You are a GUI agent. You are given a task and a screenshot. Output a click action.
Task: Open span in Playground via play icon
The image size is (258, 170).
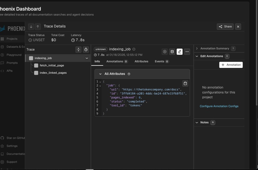point(165,51)
